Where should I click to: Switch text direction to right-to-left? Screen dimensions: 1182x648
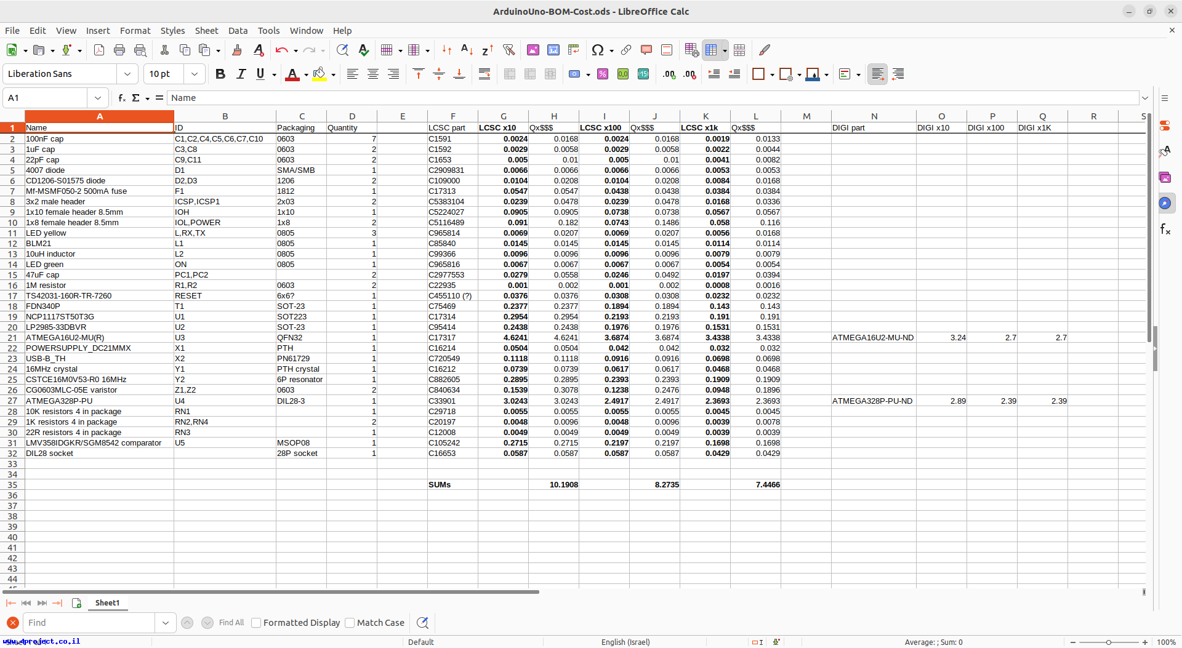click(x=898, y=74)
